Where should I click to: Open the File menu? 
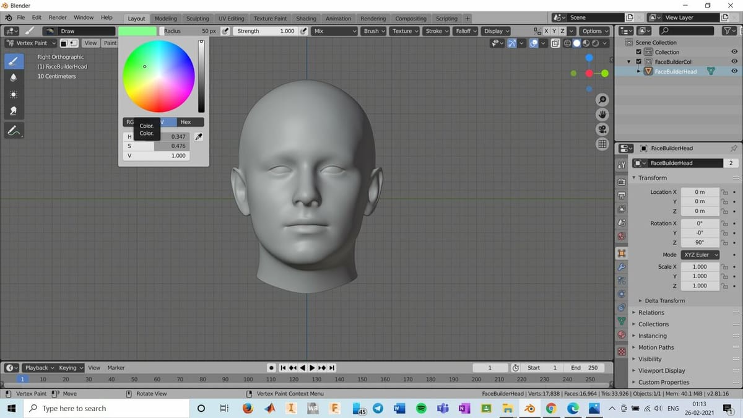pos(21,18)
